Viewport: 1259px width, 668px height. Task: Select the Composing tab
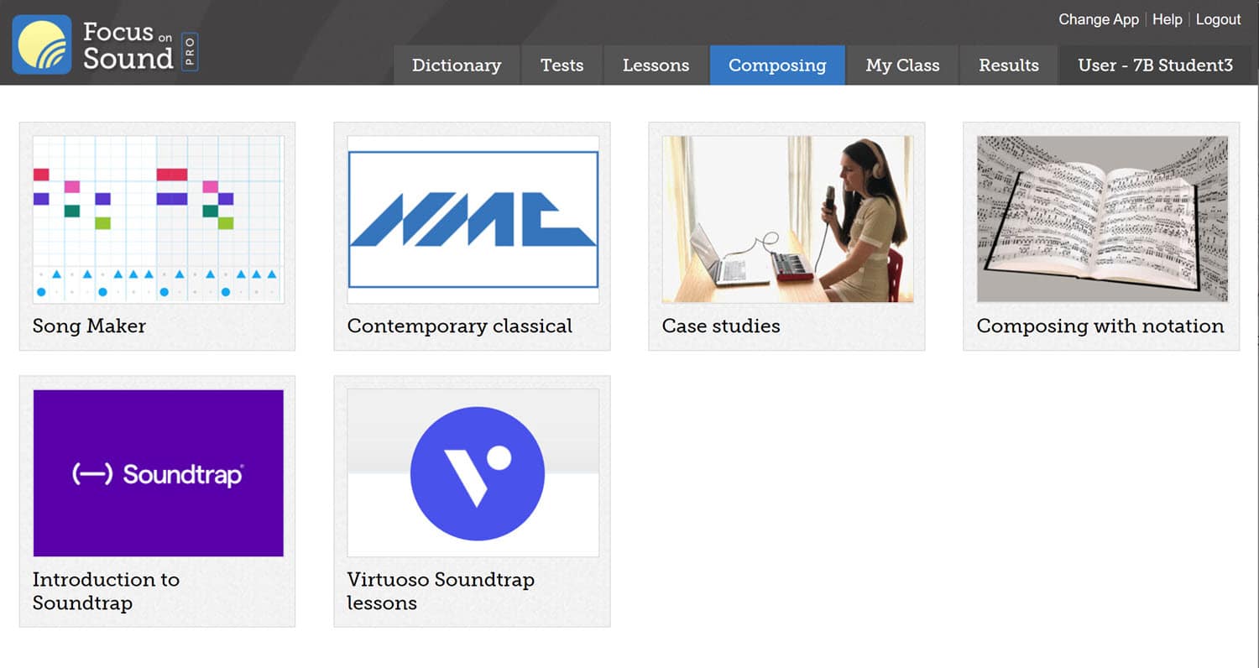click(x=777, y=65)
